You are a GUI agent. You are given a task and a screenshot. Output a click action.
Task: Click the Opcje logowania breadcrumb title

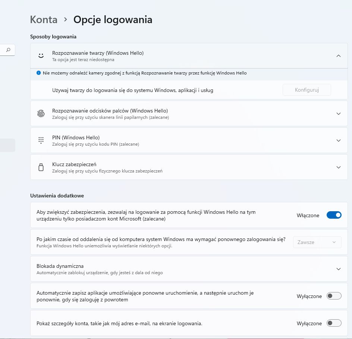(x=113, y=20)
